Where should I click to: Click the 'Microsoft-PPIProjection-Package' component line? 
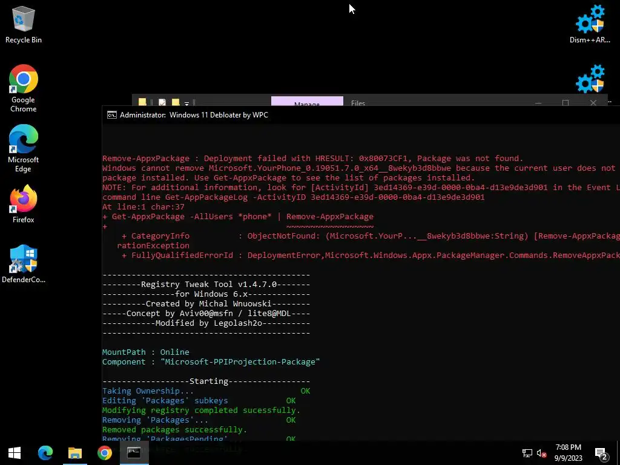point(211,362)
